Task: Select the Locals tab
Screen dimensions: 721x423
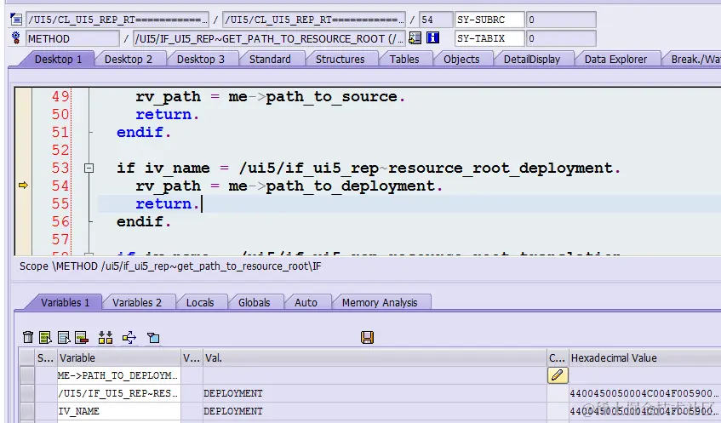Action: 200,302
